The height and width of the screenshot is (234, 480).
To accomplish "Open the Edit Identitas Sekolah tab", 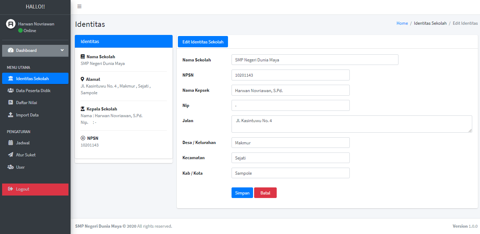I will 203,42.
